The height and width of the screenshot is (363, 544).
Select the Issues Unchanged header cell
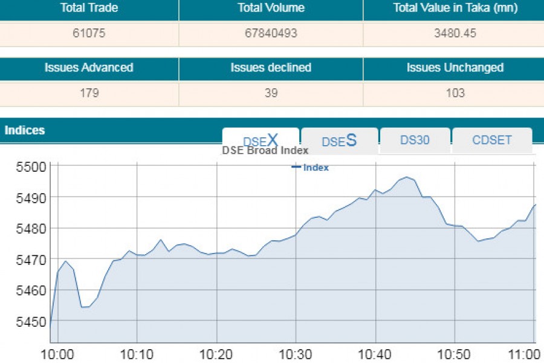click(x=455, y=68)
